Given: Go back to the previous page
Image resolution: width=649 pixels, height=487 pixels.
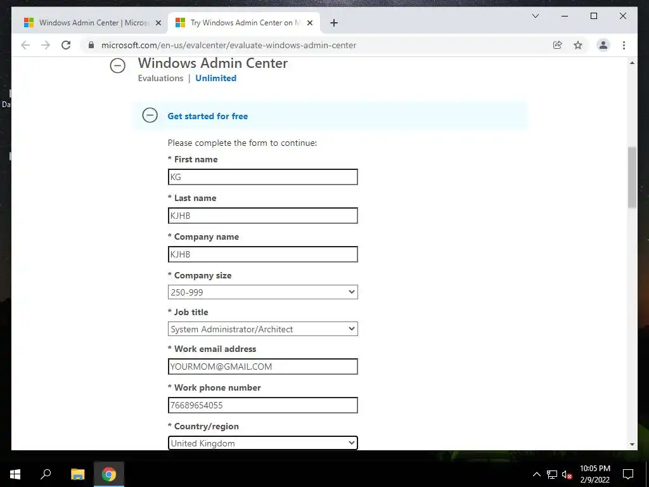Looking at the screenshot, I should tap(25, 45).
